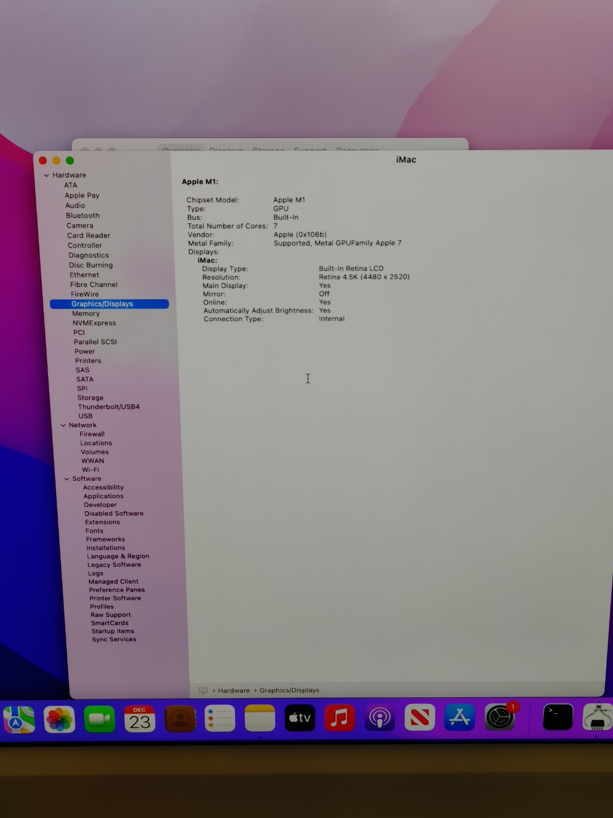Select Bluetooth in the Hardware list
Screen dimensions: 613x818
pos(83,215)
